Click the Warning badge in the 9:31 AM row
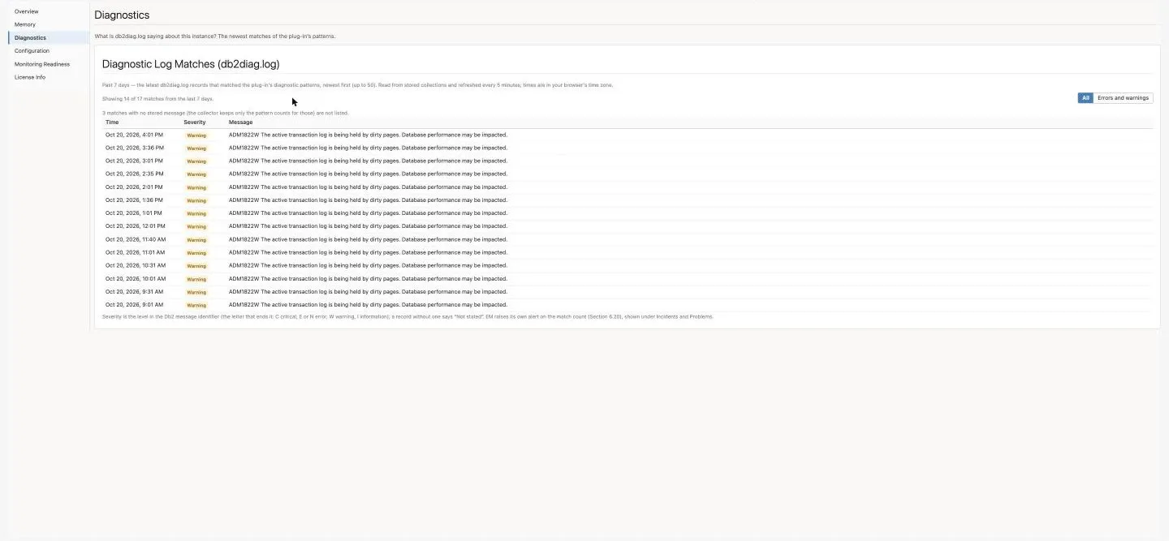Image resolution: width=1169 pixels, height=541 pixels. click(x=196, y=292)
